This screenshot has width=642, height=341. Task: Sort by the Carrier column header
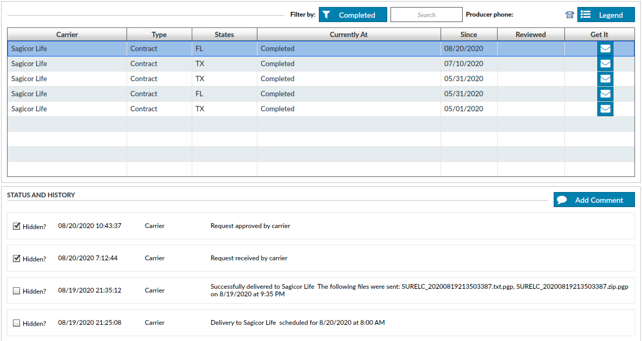67,34
